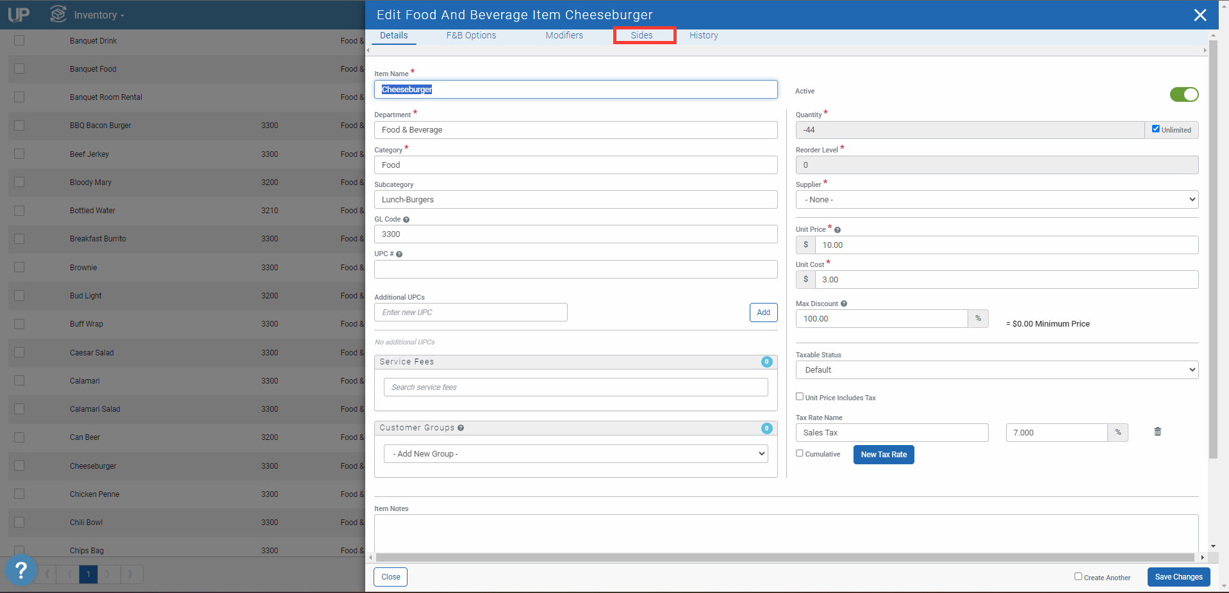Check Unit Price Includes Tax
The height and width of the screenshot is (593, 1229).
(800, 396)
